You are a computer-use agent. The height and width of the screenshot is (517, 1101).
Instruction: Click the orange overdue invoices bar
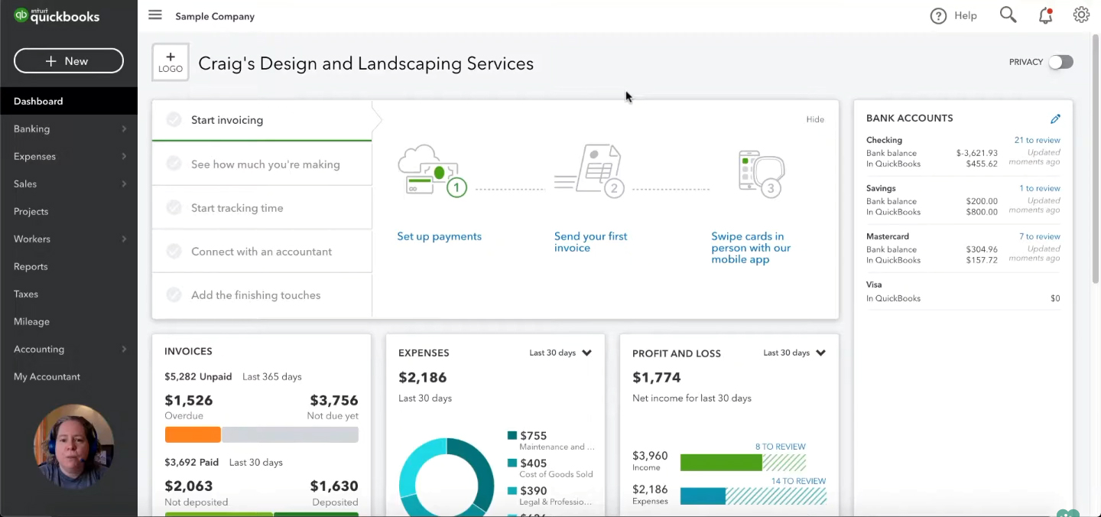(193, 434)
